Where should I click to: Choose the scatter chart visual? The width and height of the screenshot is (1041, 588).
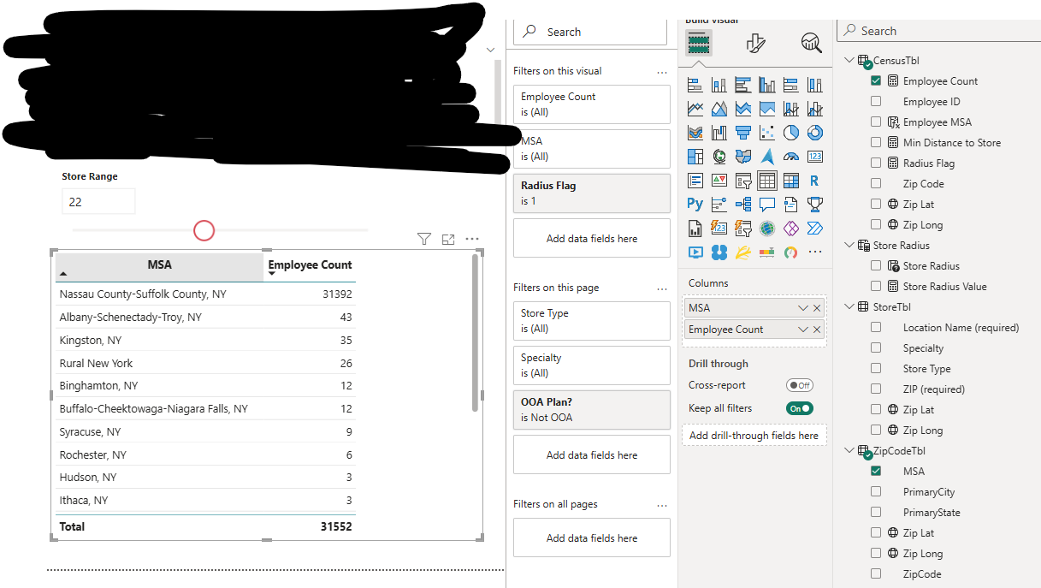tap(766, 133)
